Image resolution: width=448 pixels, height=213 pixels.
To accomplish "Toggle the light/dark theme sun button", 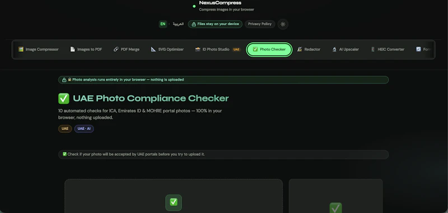I will (283, 24).
